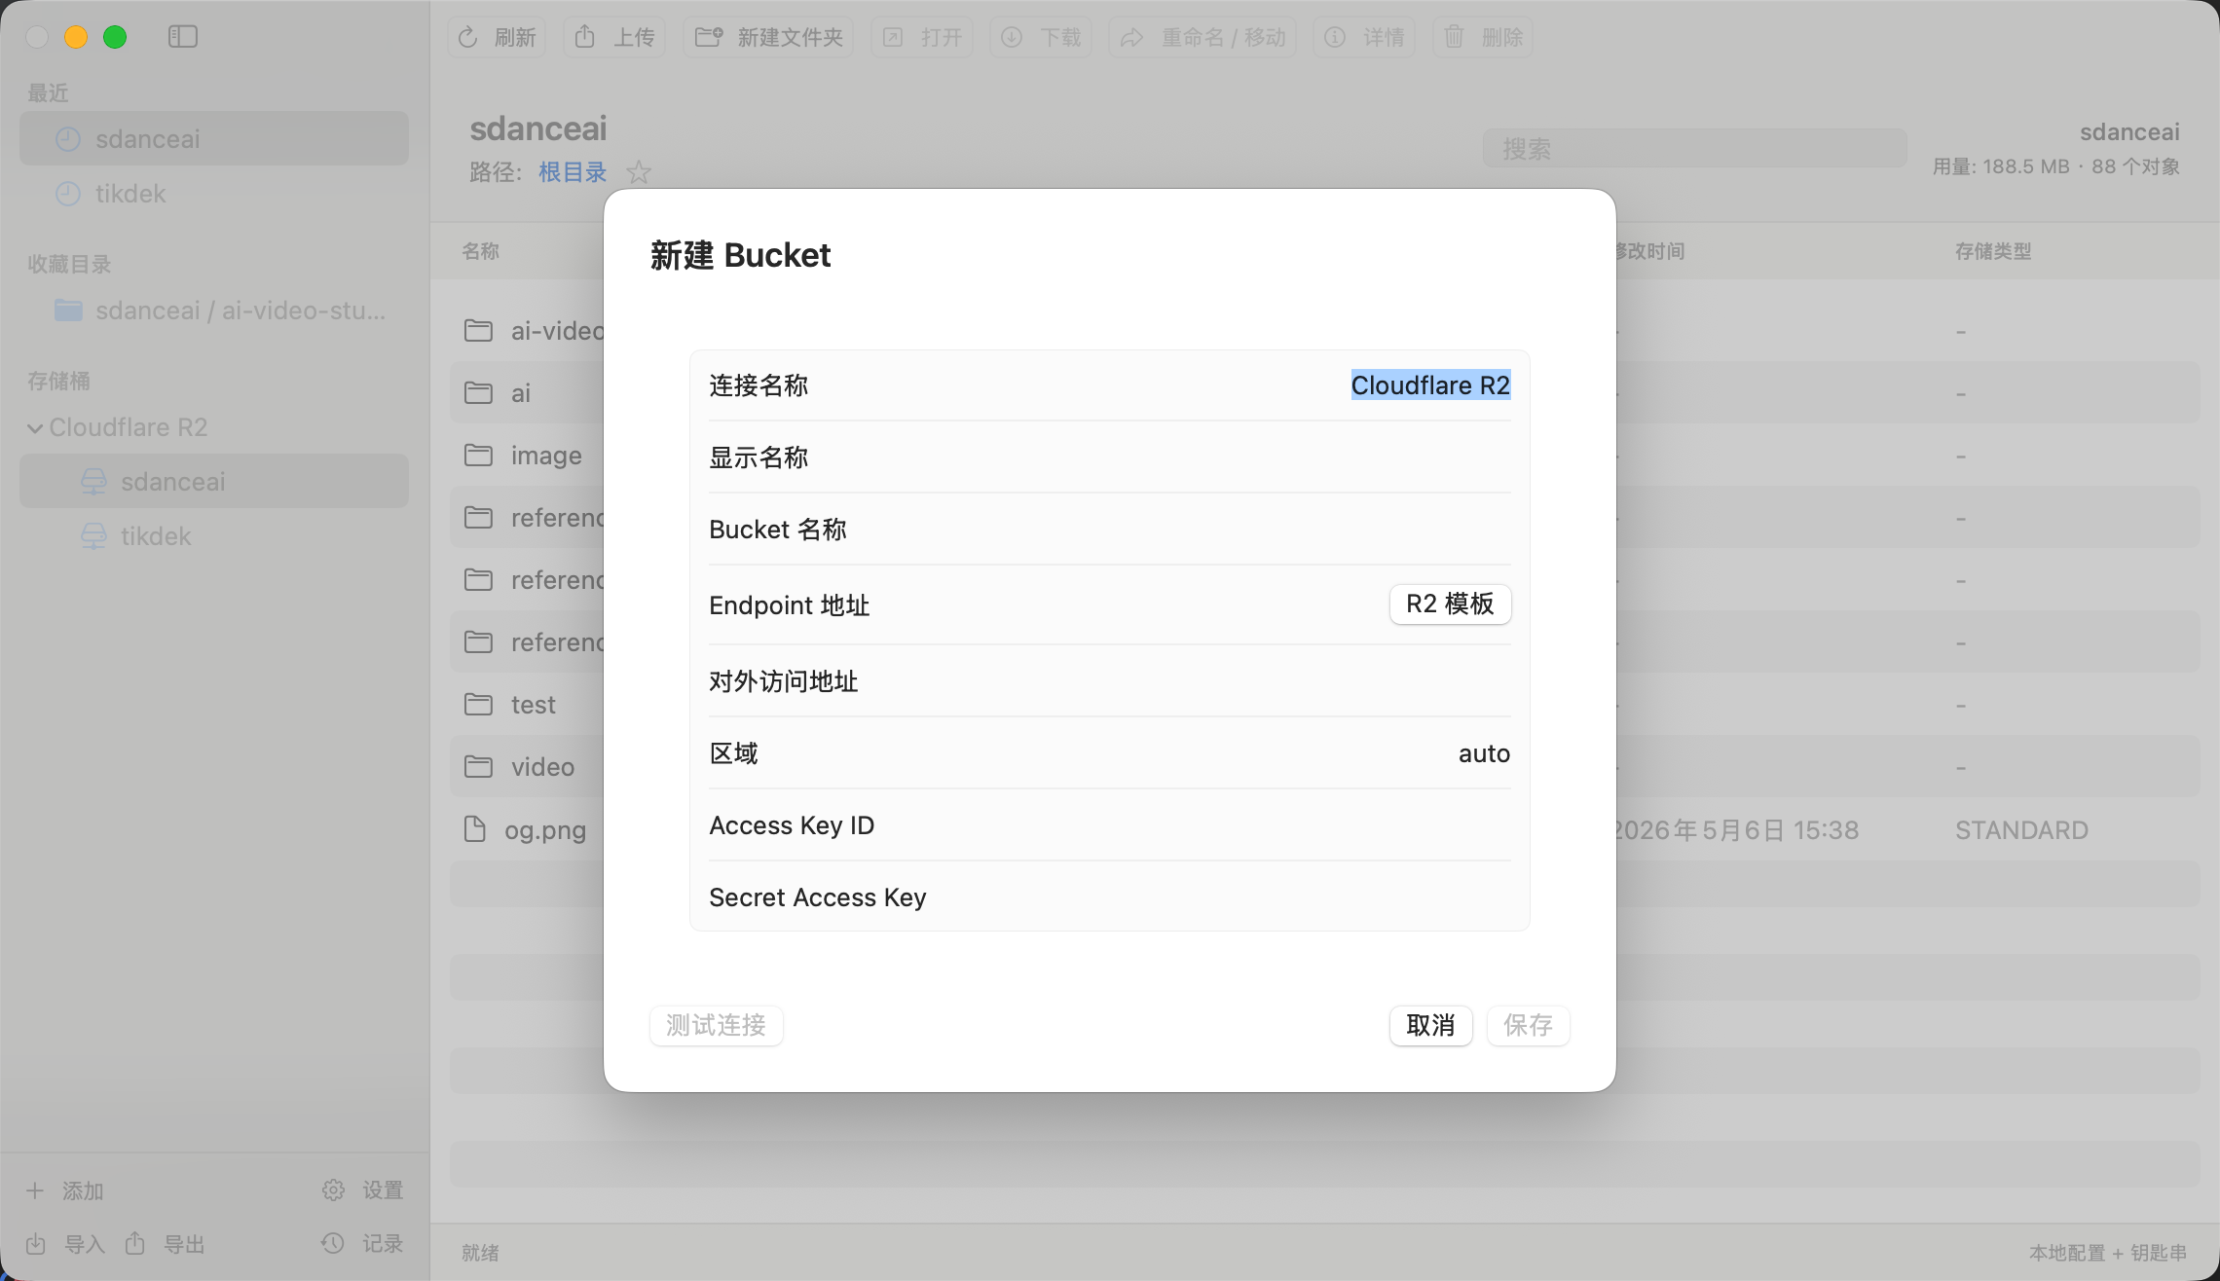Screen dimensions: 2220x1281
Task: Click the download icon in toolbar
Action: [1012, 37]
